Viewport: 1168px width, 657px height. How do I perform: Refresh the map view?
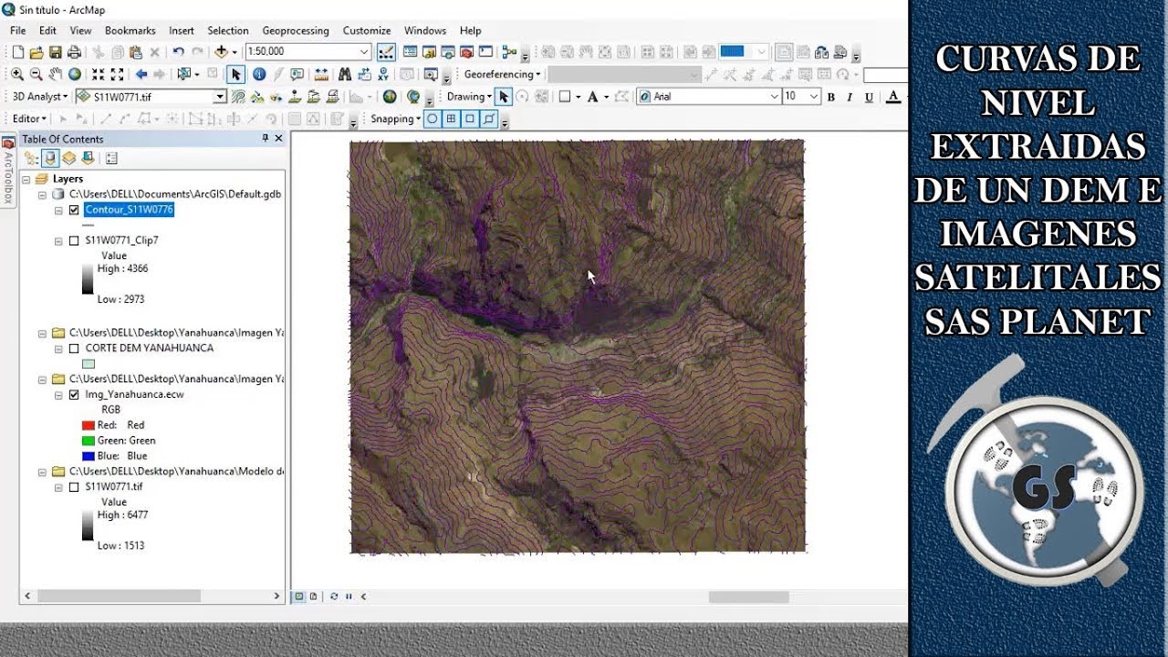coord(334,597)
